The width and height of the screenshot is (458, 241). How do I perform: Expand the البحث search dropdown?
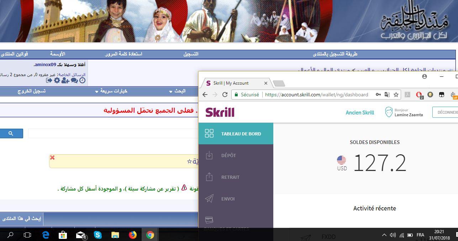tap(178, 91)
